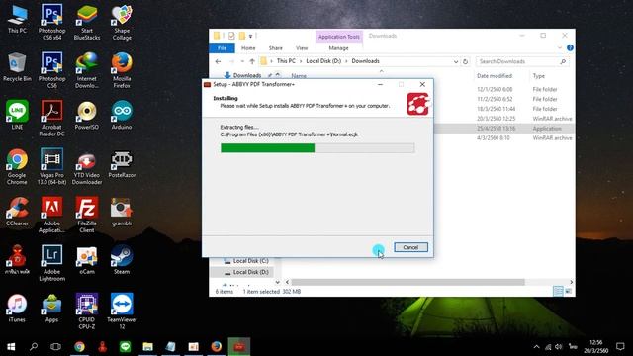Screen dimensions: 633x356
Task: Switch Explorer to large icons view
Action: (x=568, y=291)
